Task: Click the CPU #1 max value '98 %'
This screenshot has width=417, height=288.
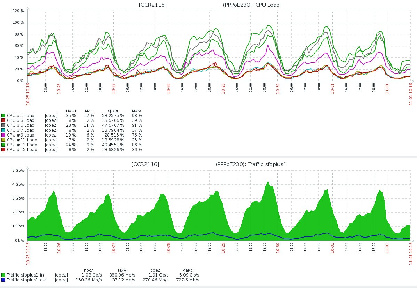Action: (x=137, y=116)
